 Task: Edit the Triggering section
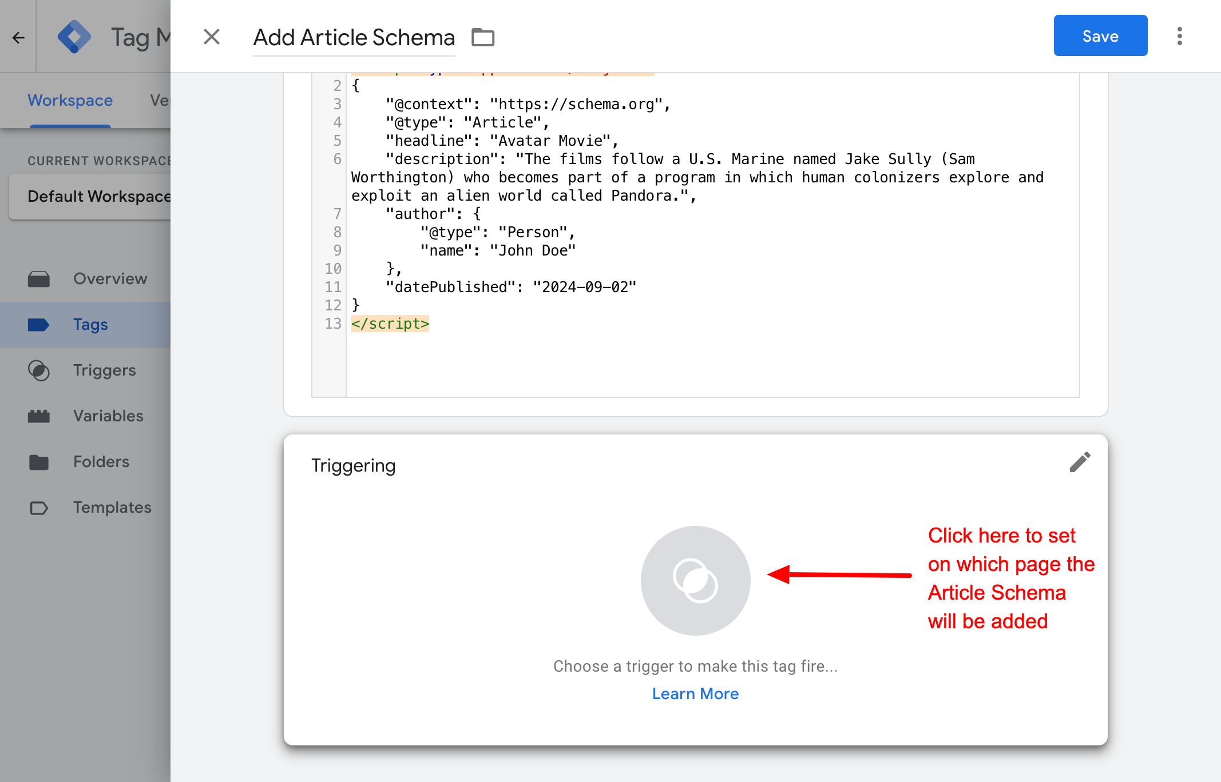pyautogui.click(x=1080, y=462)
